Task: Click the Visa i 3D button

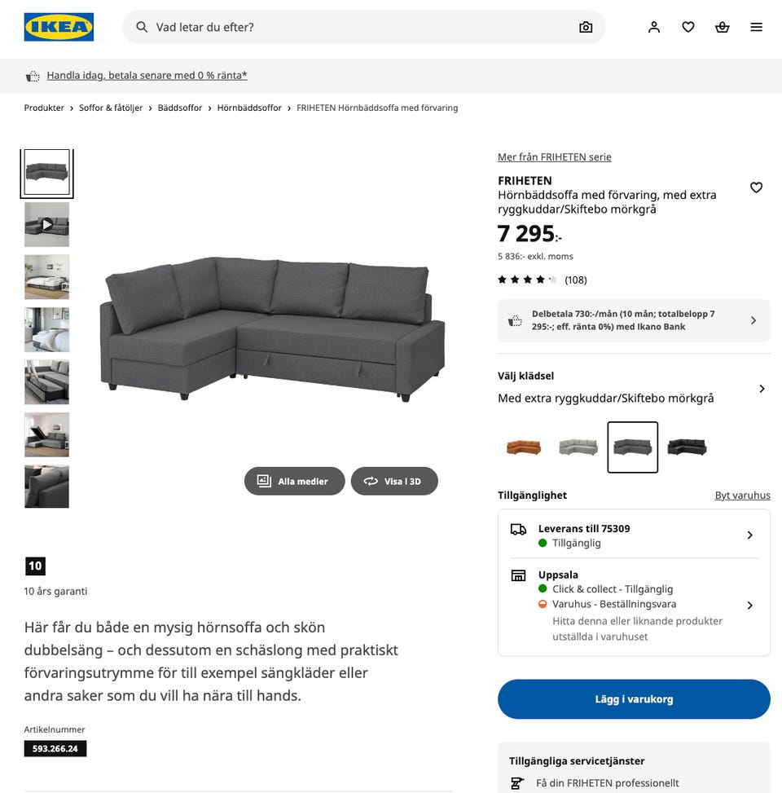Action: coord(394,481)
